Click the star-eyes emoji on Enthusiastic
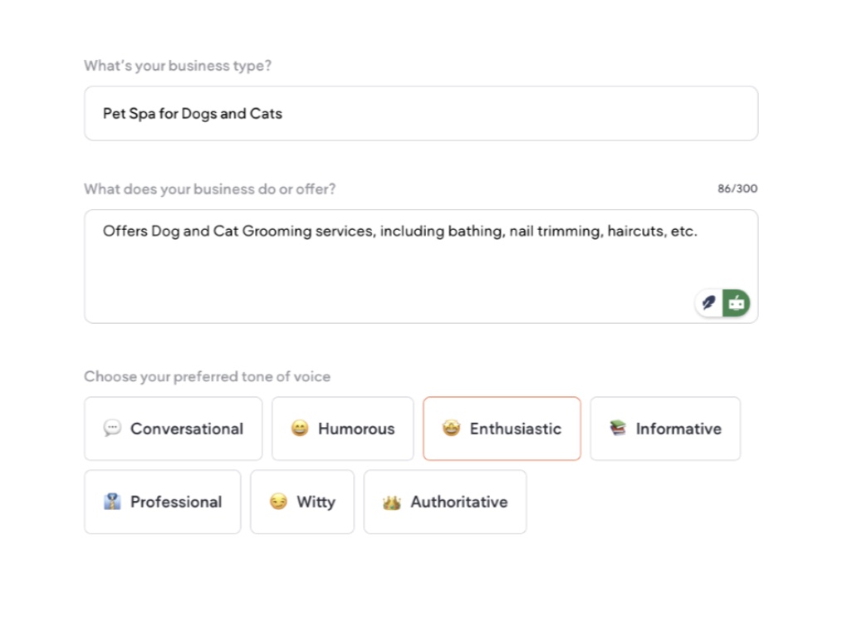This screenshot has width=862, height=623. pos(451,428)
